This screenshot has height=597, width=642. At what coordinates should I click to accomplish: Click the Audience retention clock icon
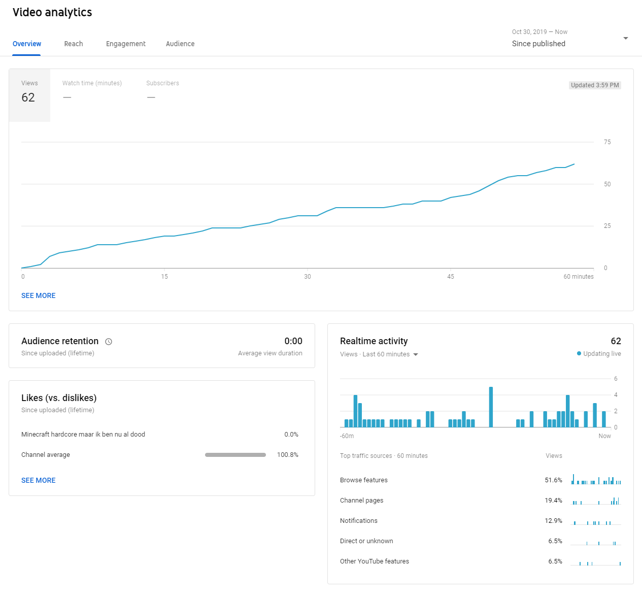[108, 342]
